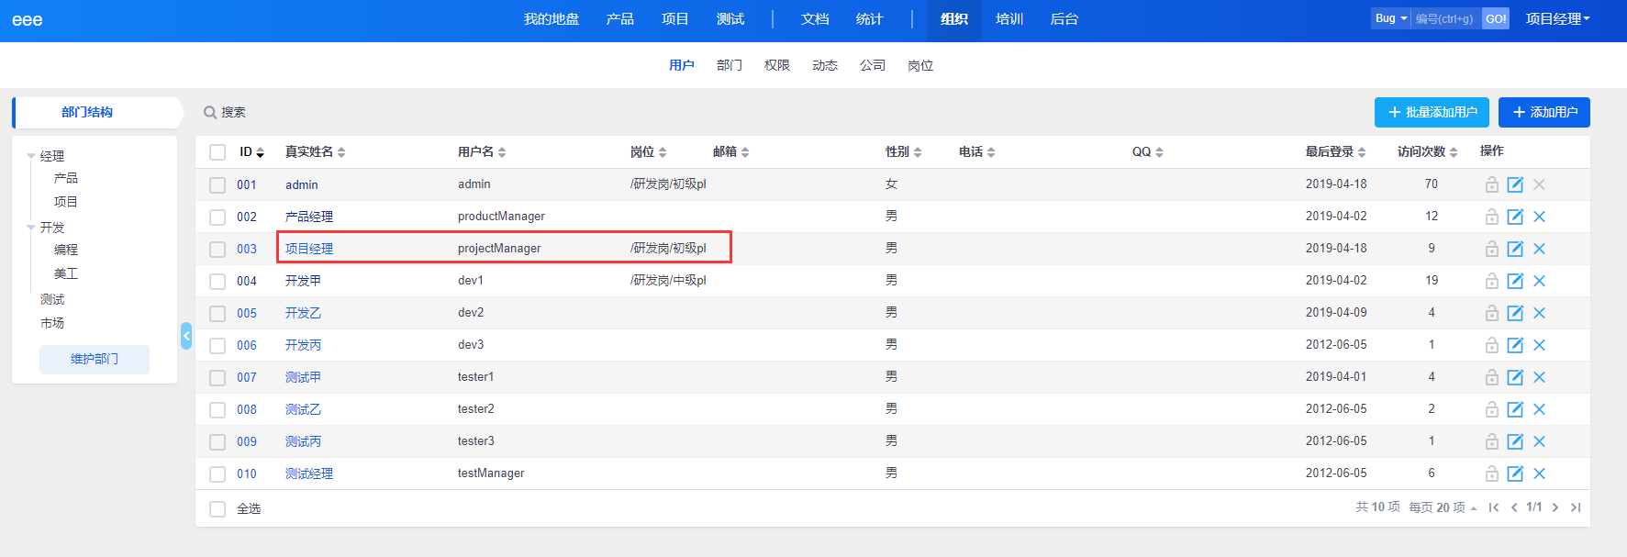Edit user 项目经理 in row 003
Viewport: 1627px width, 557px height.
pyautogui.click(x=1515, y=249)
